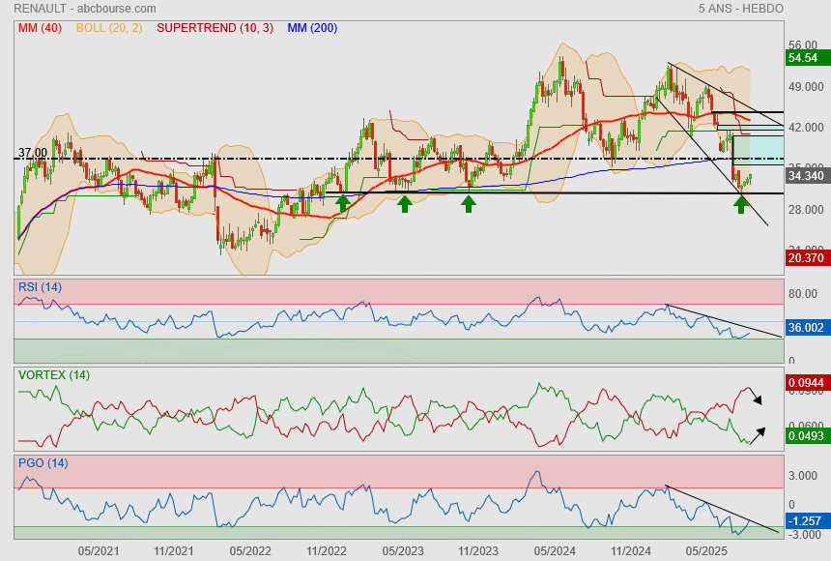Click the red 20.370 price tag

pos(806,257)
